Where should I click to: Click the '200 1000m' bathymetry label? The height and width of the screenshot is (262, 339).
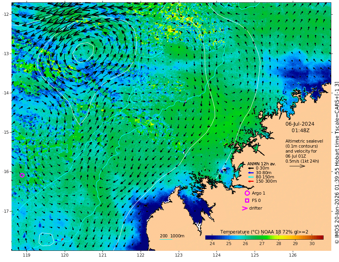point(172,236)
